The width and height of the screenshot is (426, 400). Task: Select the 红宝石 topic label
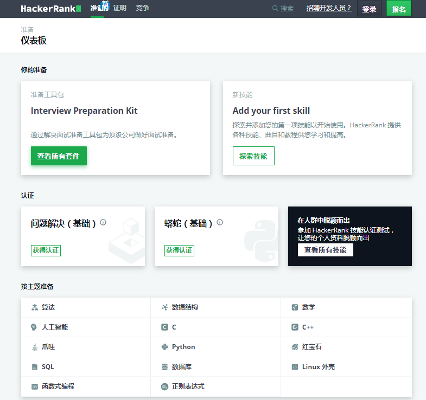pyautogui.click(x=312, y=347)
